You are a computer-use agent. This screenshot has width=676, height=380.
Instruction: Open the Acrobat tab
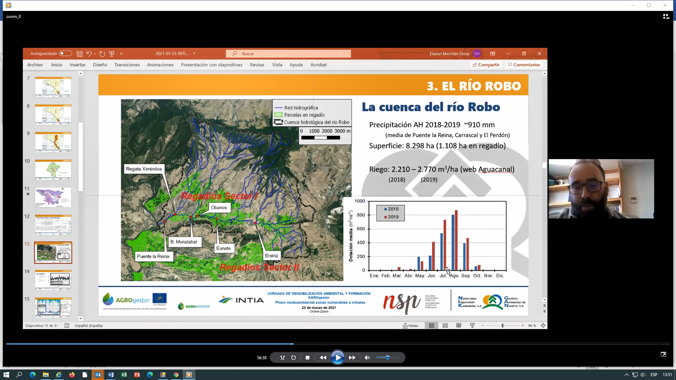[319, 65]
